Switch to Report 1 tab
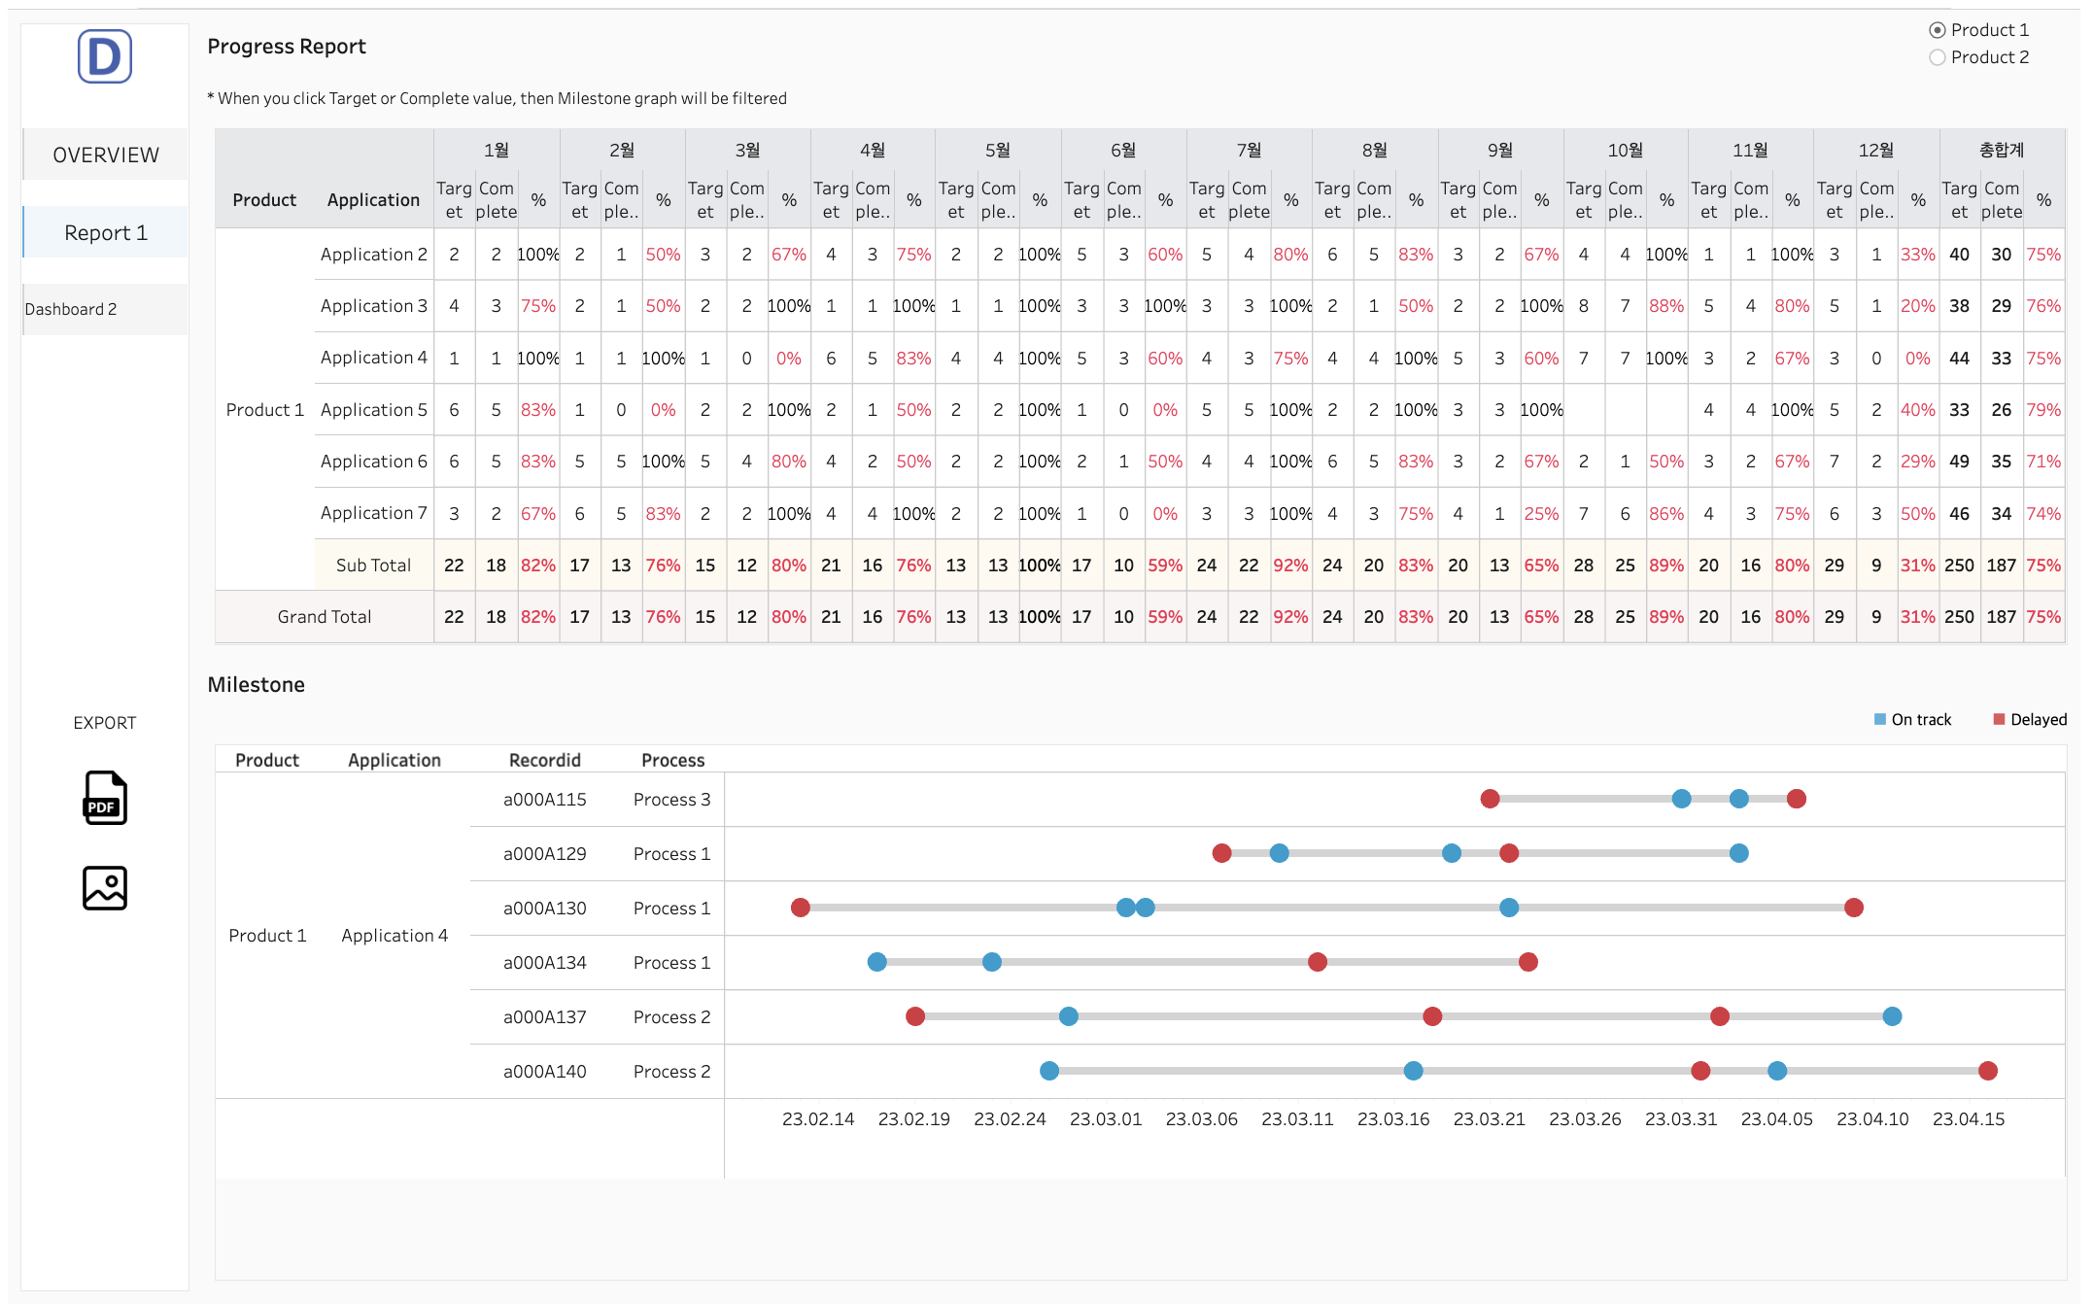2093x1304 pixels. (x=106, y=233)
